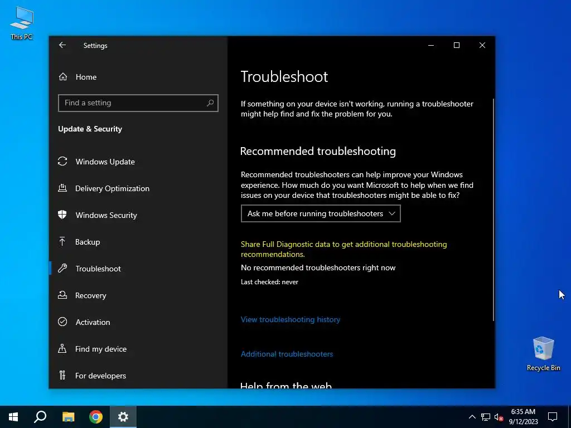This screenshot has width=571, height=428.
Task: Click the Find my device icon
Action: pos(62,349)
